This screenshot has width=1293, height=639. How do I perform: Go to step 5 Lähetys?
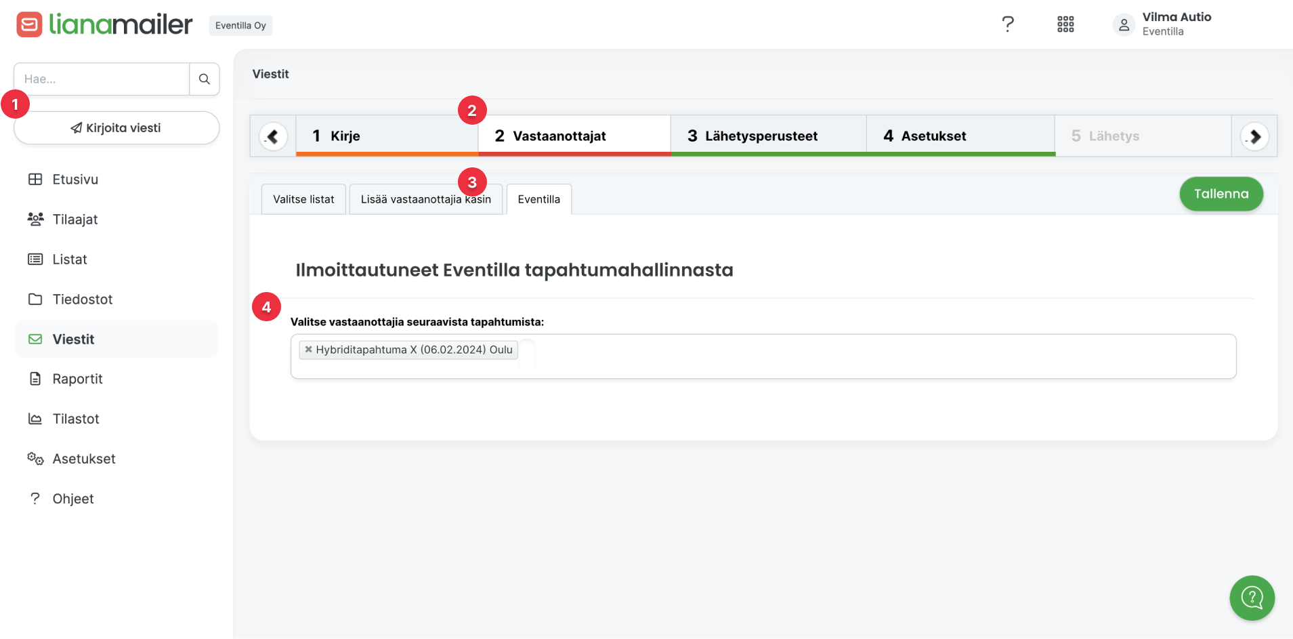1143,136
